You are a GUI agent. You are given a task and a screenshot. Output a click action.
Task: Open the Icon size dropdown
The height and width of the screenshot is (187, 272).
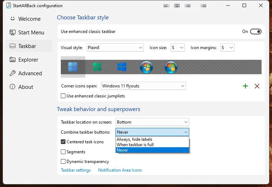coord(178,48)
